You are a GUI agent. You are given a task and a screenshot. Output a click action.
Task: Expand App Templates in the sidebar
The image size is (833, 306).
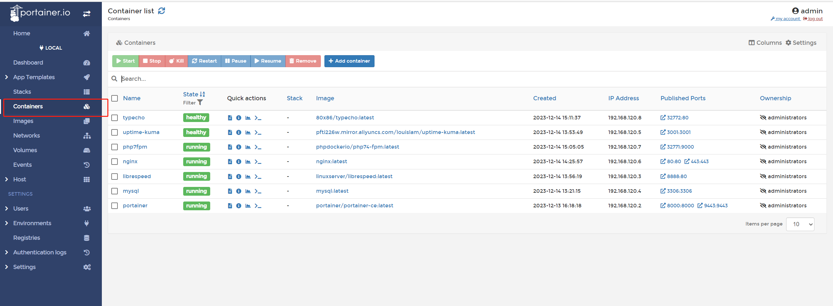click(x=7, y=77)
